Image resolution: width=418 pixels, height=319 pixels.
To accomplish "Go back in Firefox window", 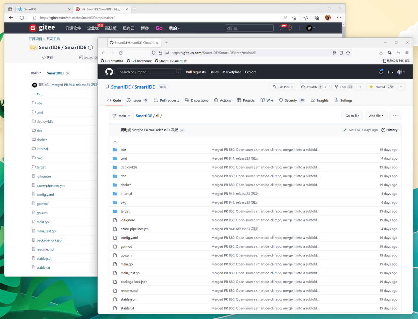I will coord(104,53).
